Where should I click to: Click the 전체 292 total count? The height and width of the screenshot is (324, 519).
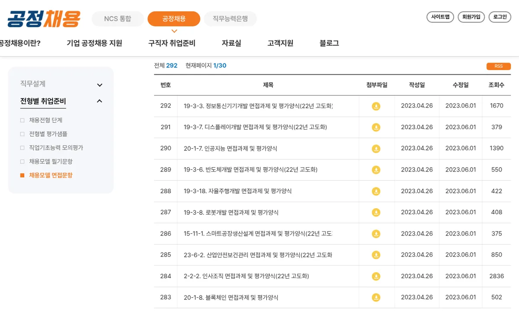[166, 66]
